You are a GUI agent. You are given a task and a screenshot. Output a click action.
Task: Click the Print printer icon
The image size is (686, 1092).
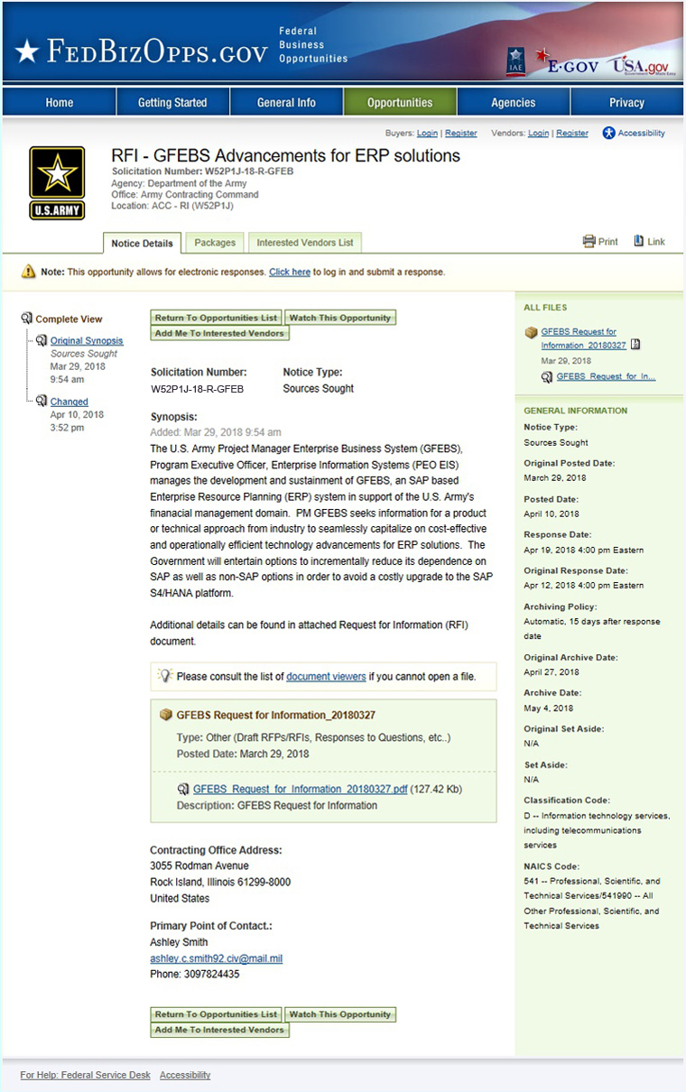589,242
